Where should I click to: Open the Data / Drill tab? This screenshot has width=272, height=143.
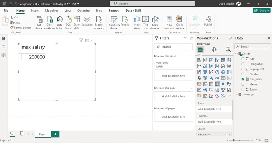click(133, 11)
